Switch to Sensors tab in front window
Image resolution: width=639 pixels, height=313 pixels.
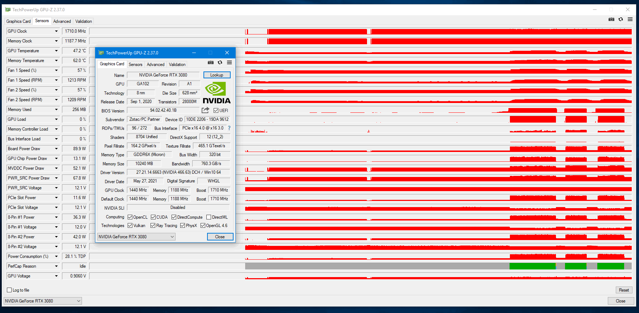tap(136, 65)
